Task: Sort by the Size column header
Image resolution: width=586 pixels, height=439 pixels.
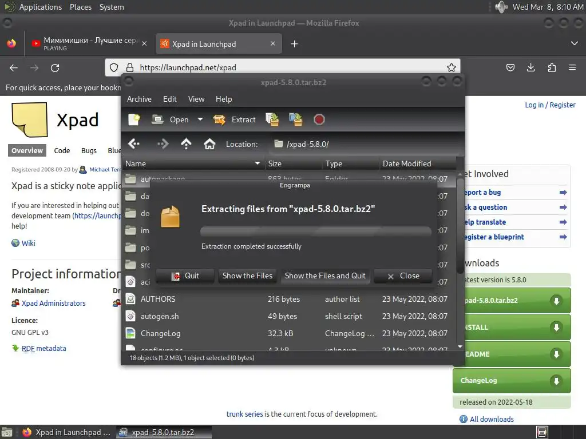Action: pos(294,163)
